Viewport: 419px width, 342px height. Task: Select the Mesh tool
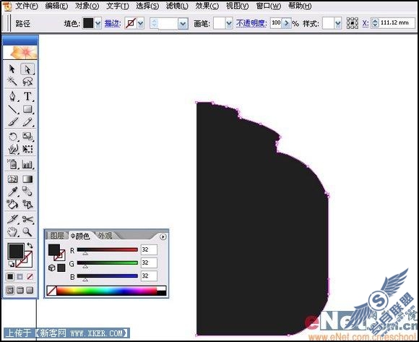coord(12,179)
